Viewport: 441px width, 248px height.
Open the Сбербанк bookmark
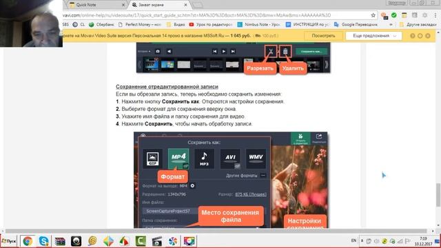[x=101, y=25]
